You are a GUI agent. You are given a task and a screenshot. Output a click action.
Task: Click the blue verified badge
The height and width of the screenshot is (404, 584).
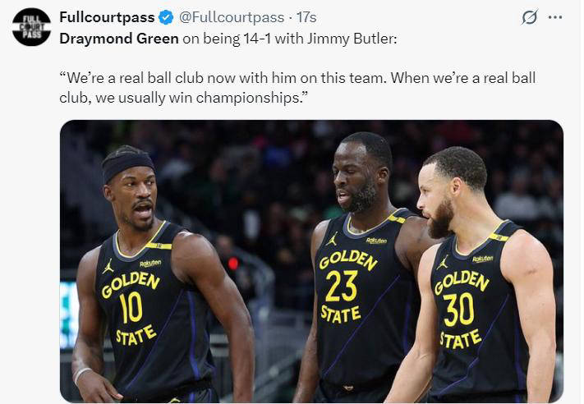pos(166,17)
